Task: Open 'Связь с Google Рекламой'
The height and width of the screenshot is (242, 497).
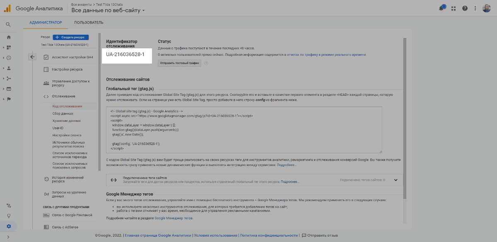Action: [72, 215]
